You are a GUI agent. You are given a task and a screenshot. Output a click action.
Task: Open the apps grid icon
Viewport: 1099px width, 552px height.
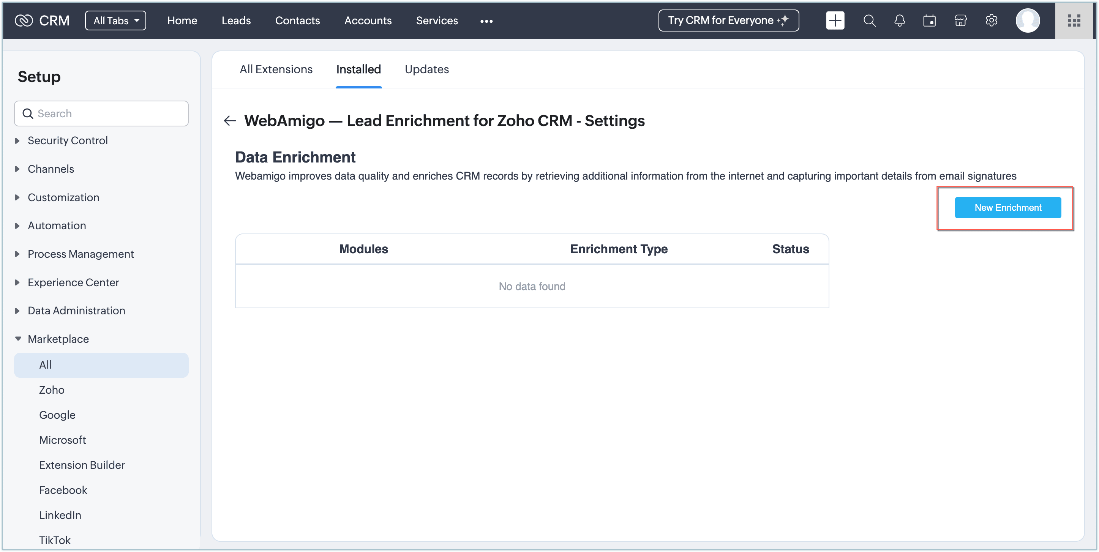tap(1074, 21)
